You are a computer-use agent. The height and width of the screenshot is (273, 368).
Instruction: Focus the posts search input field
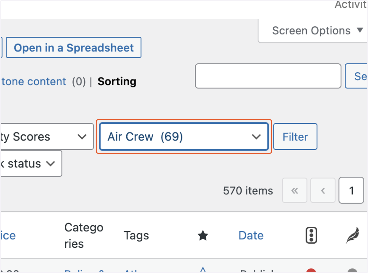[268, 76]
